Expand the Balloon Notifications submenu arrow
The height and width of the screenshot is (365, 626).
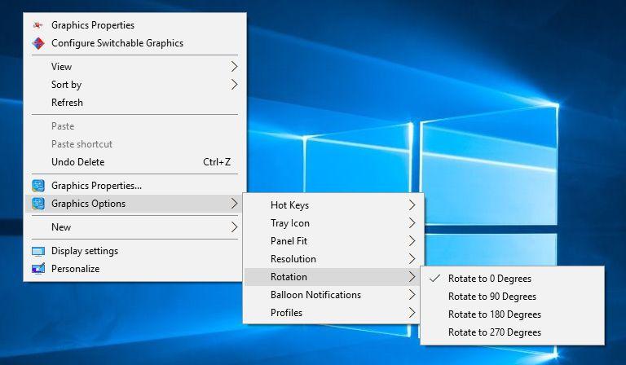tap(412, 295)
